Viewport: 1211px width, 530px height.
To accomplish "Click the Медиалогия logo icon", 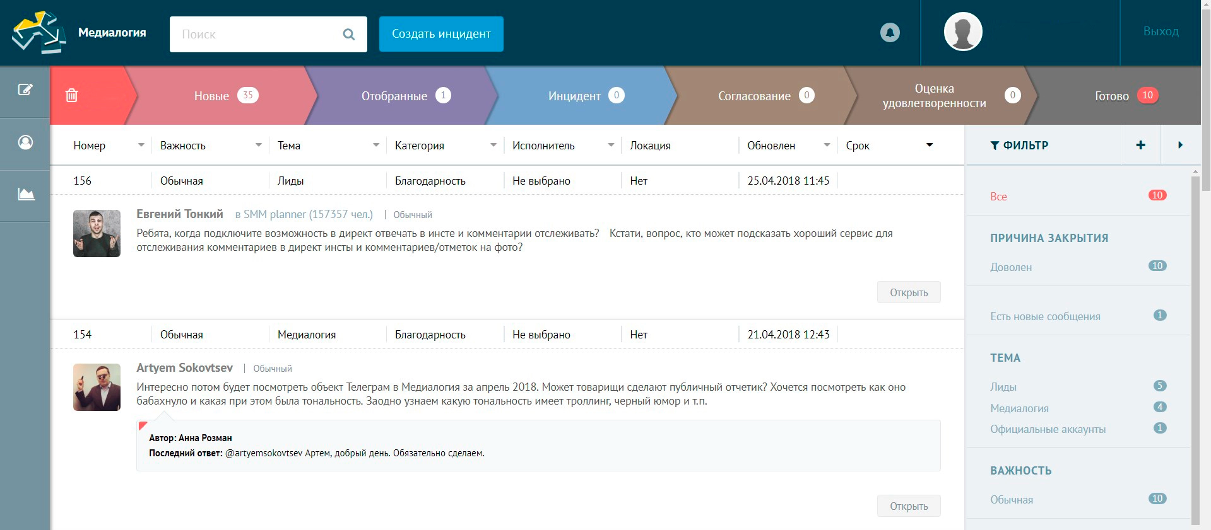I will click(39, 32).
